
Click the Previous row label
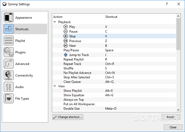click(x=75, y=41)
